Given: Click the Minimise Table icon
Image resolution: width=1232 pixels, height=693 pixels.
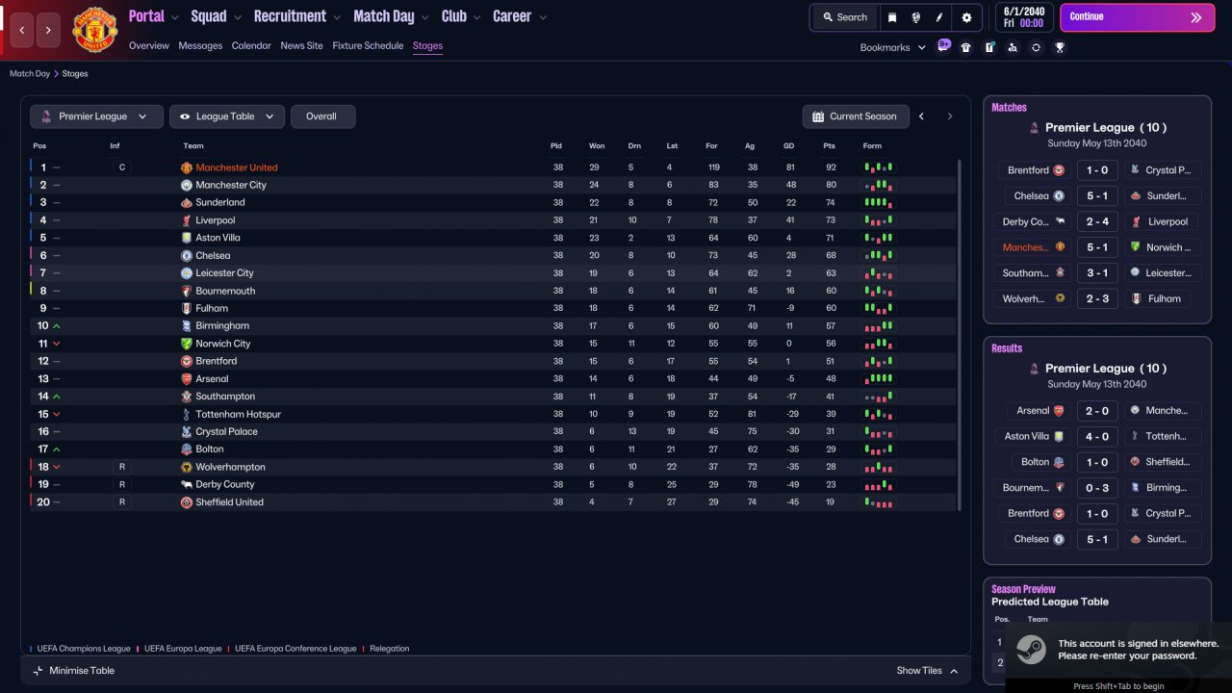Looking at the screenshot, I should click(38, 671).
